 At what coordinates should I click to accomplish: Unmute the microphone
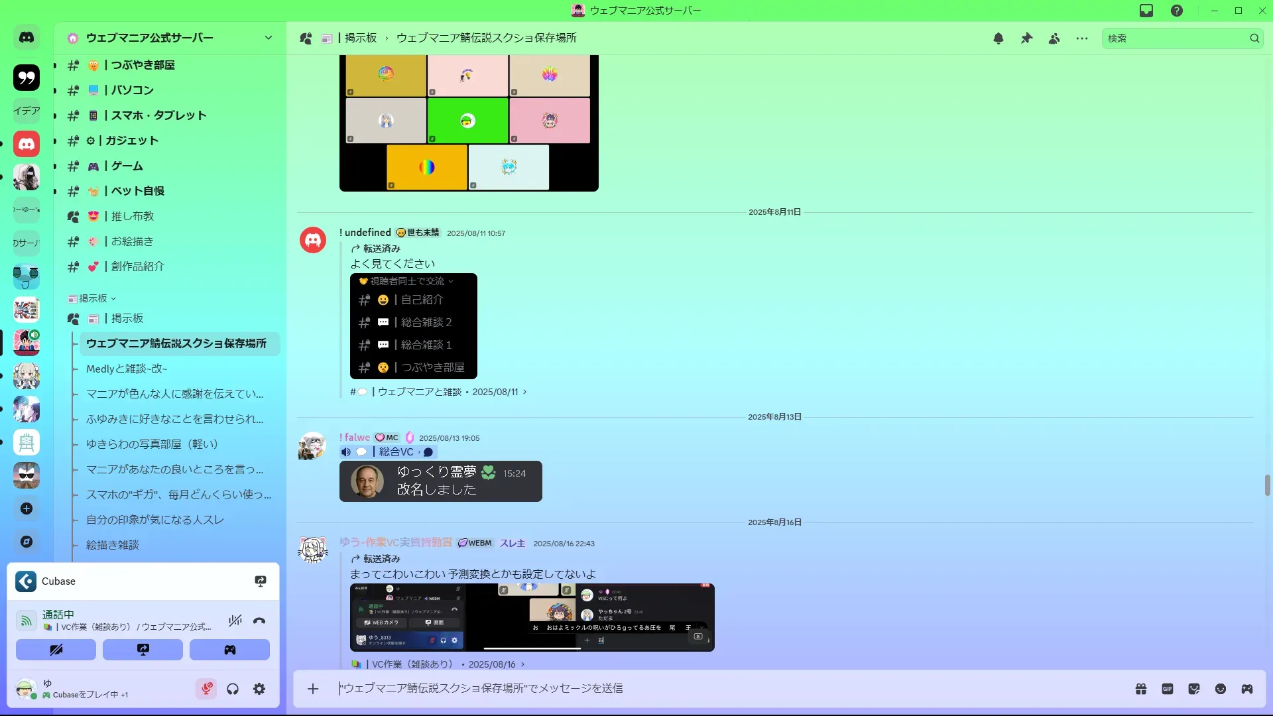[x=206, y=689]
